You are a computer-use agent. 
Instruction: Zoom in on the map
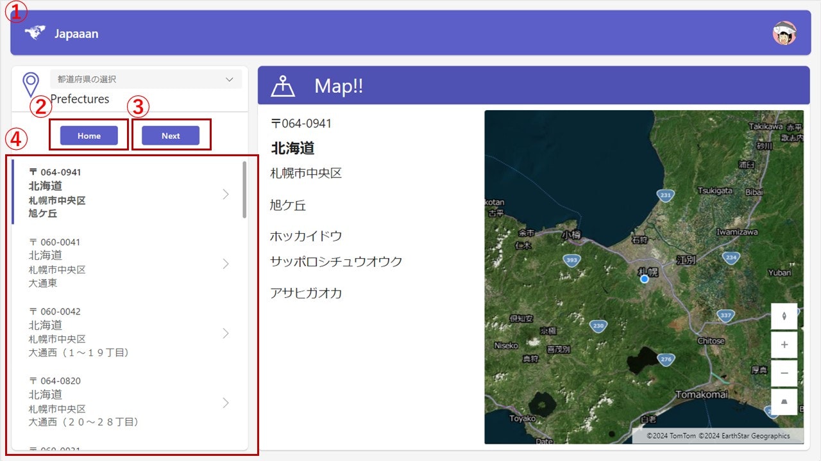784,344
